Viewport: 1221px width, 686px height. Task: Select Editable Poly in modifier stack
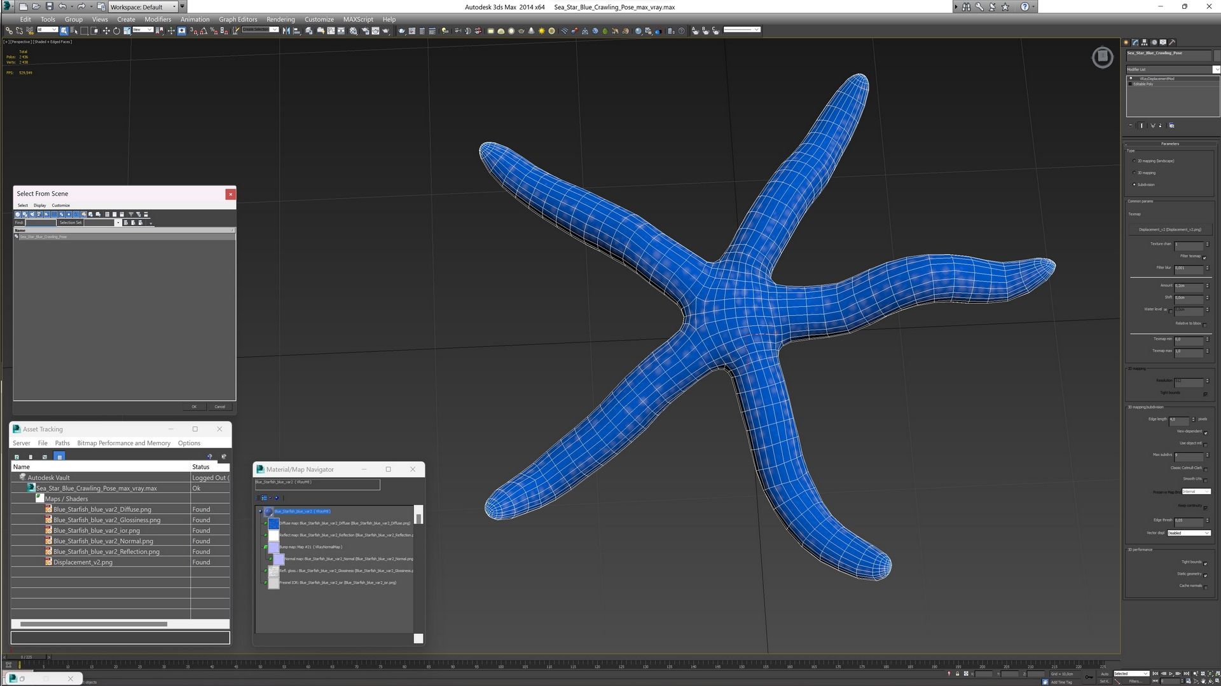[x=1143, y=84]
